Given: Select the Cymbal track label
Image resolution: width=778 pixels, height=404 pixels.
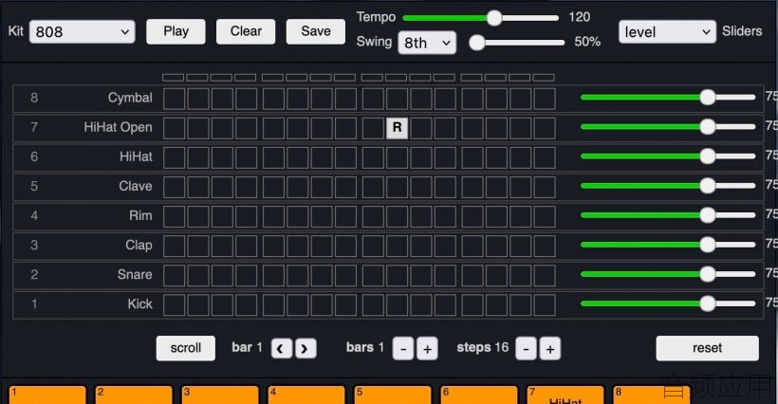Looking at the screenshot, I should (x=130, y=98).
